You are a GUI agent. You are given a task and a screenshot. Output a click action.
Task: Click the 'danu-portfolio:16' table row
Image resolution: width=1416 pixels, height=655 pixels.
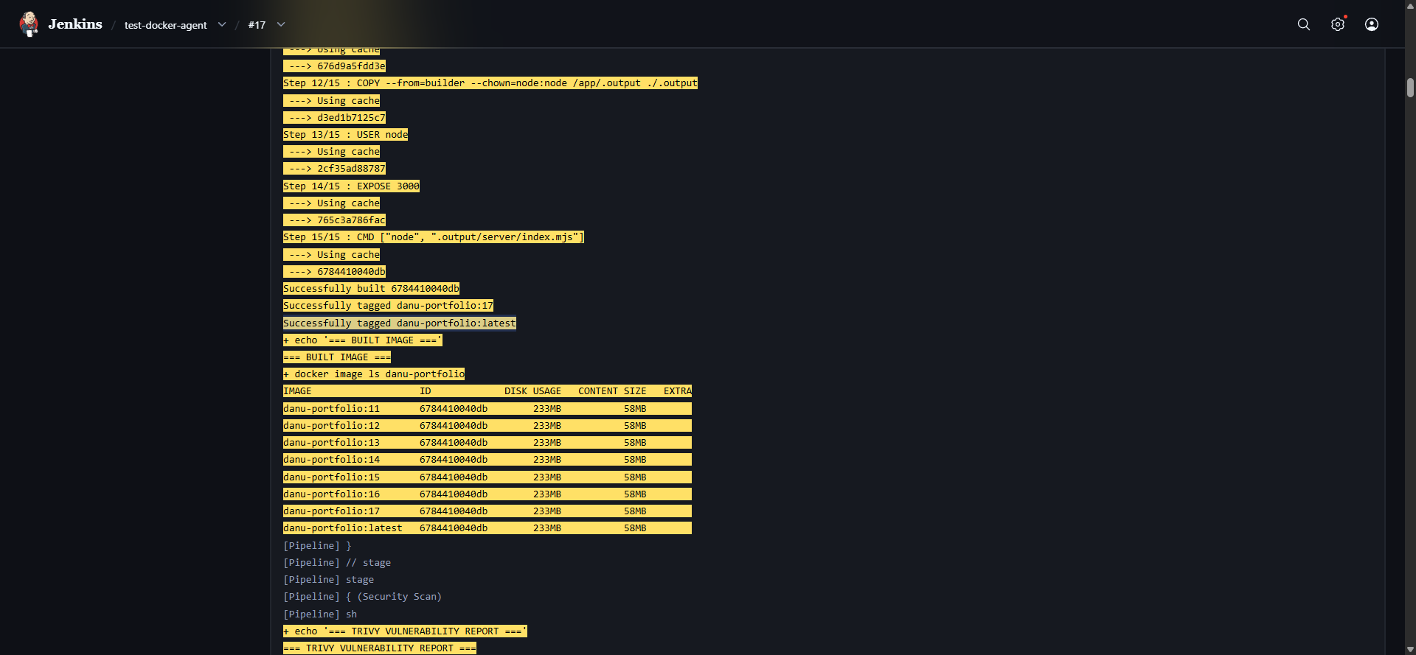[x=487, y=494]
